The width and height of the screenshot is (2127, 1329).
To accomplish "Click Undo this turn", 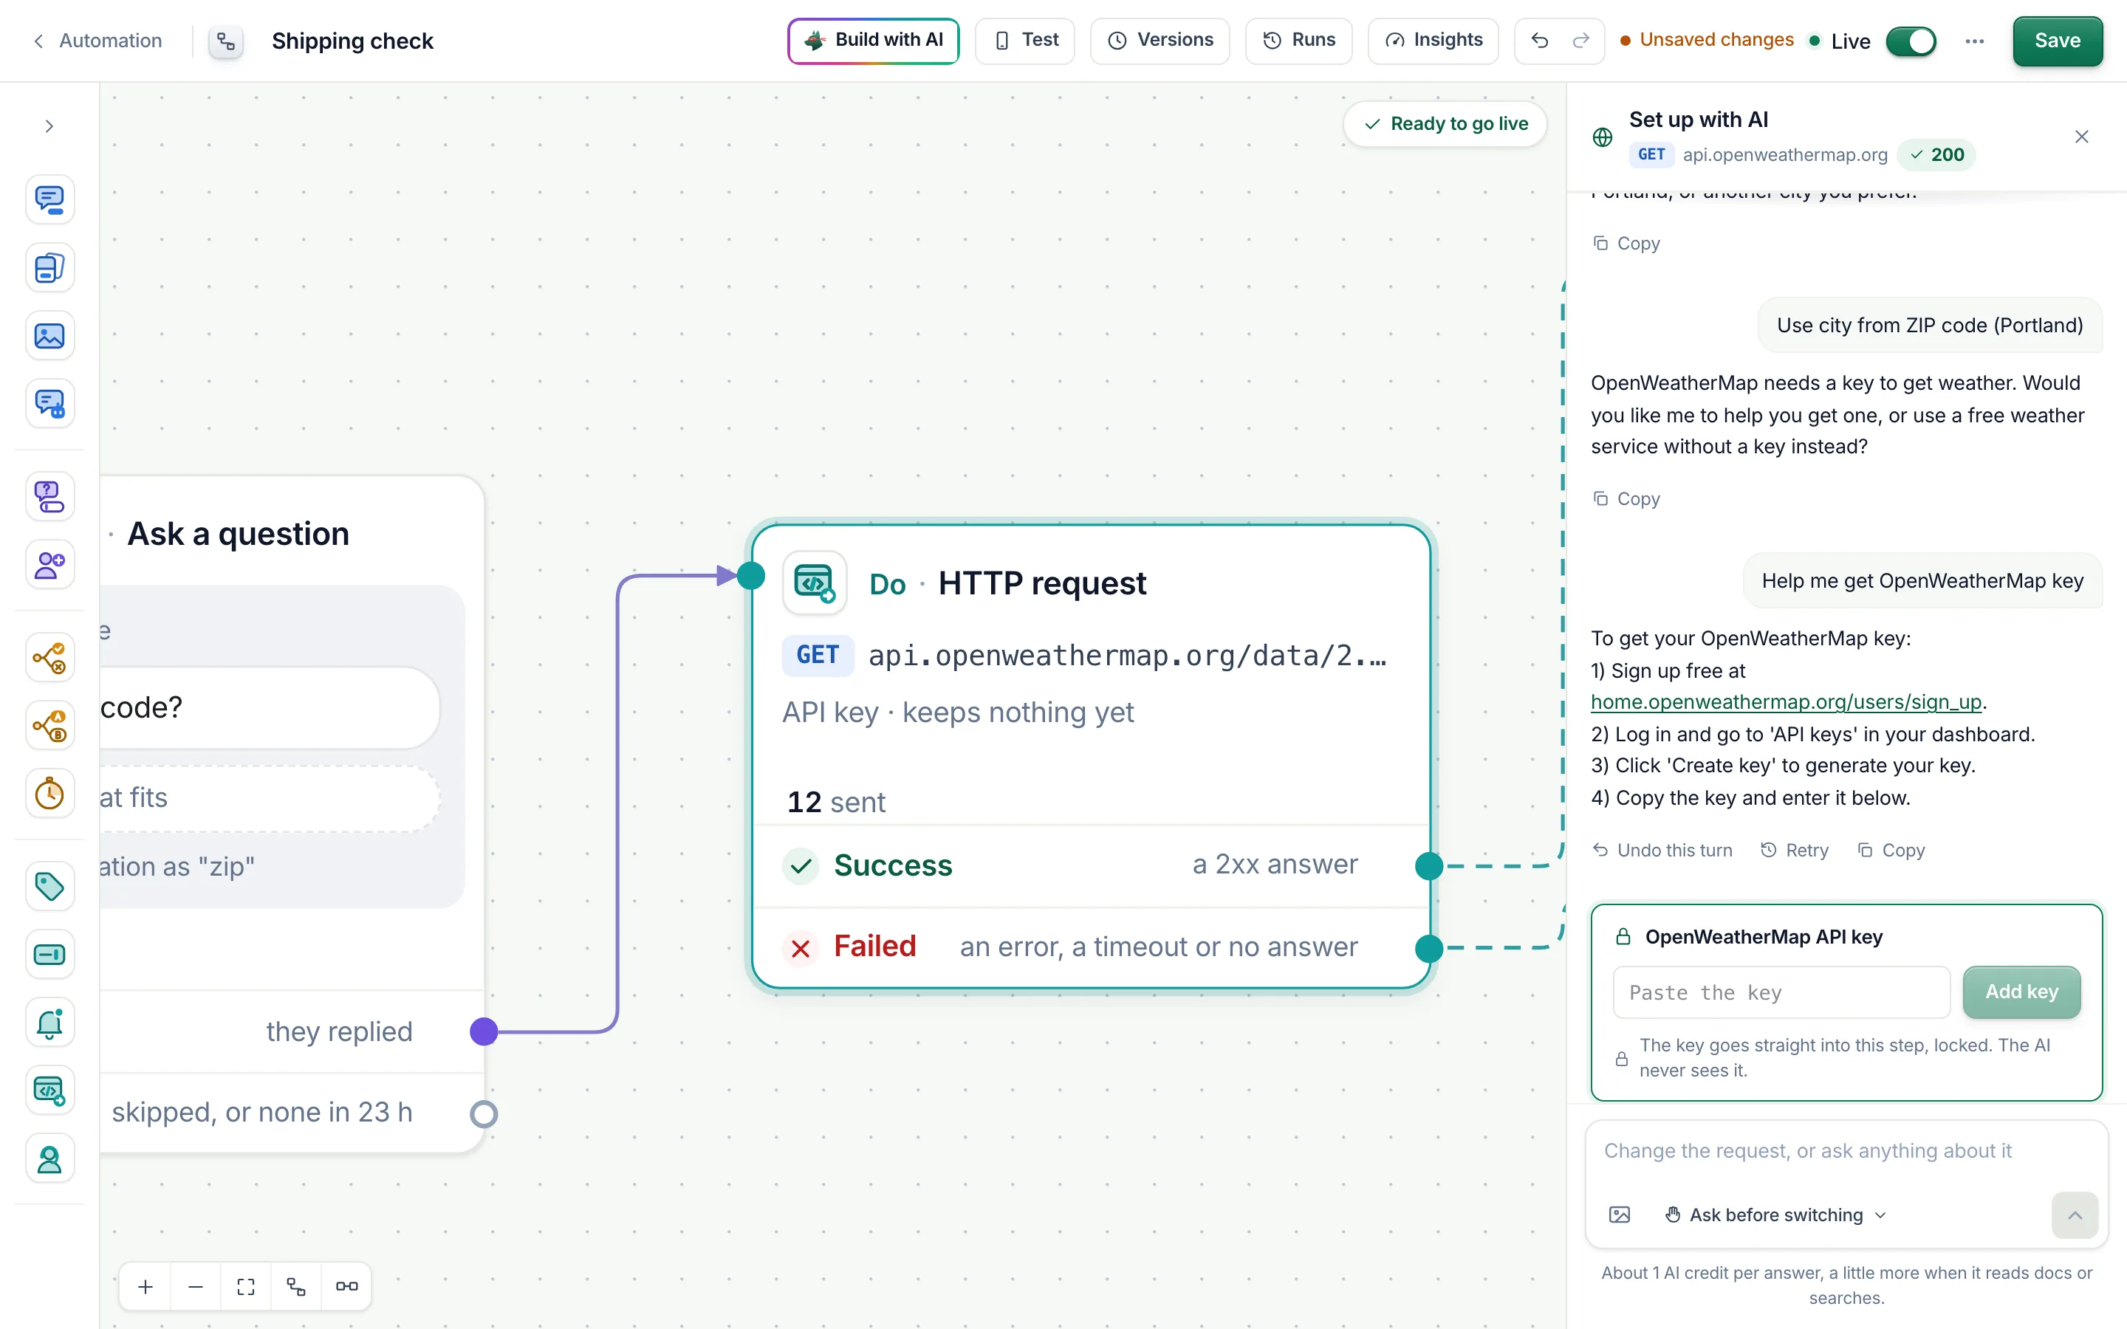I will [x=1662, y=850].
